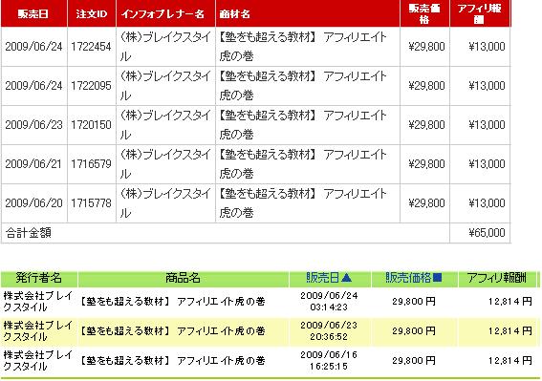Click the total amount ¥65,000

coord(487,233)
